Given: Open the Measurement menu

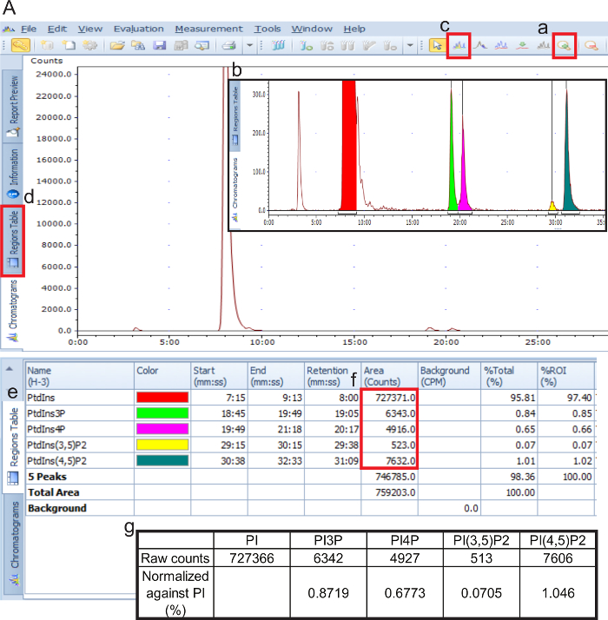Looking at the screenshot, I should click(208, 29).
